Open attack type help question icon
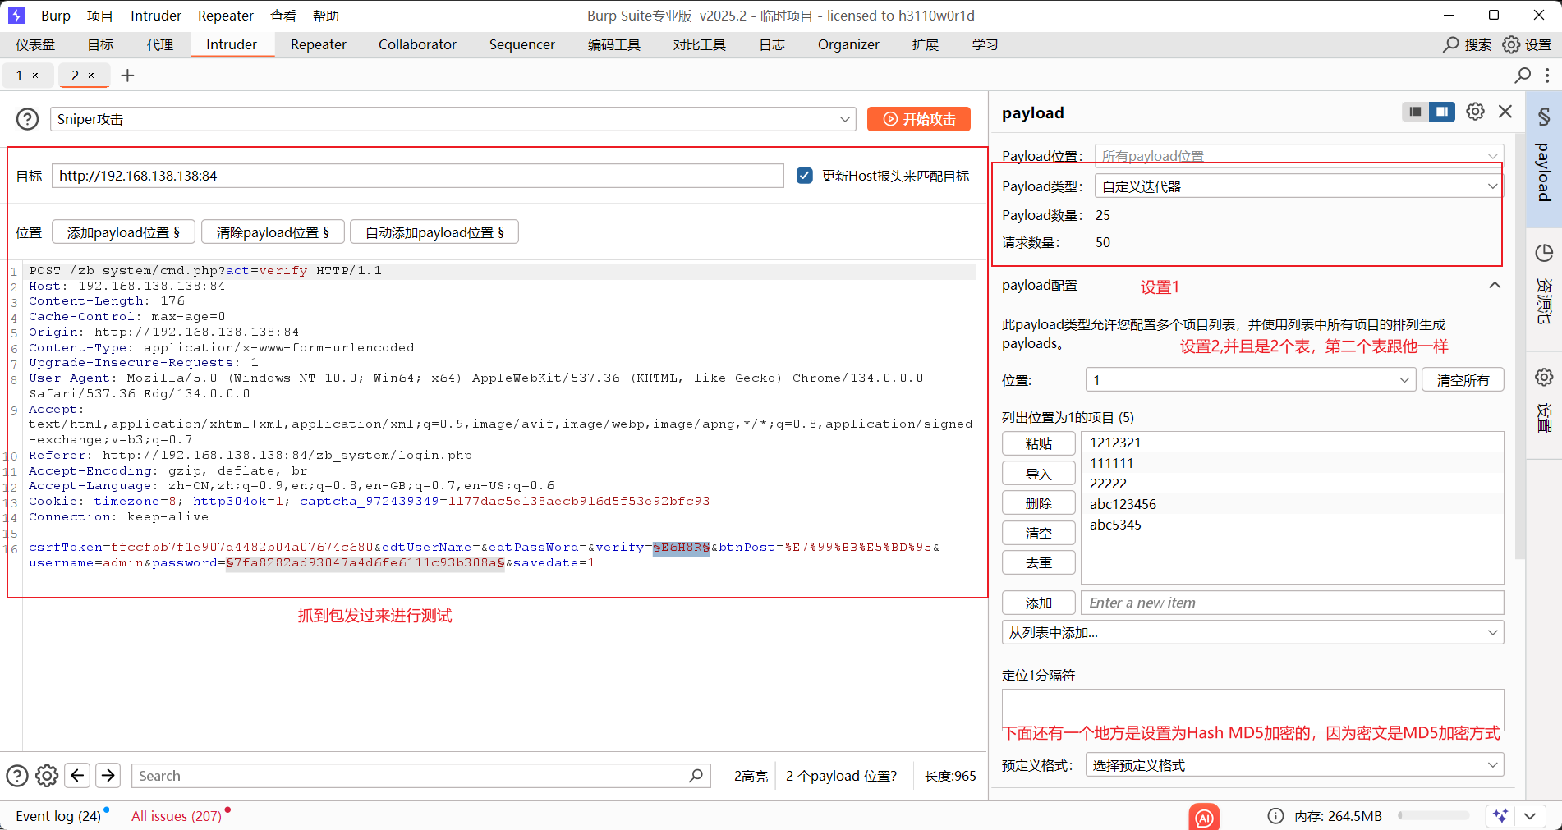Screen dimensions: 1562x830 click(27, 119)
